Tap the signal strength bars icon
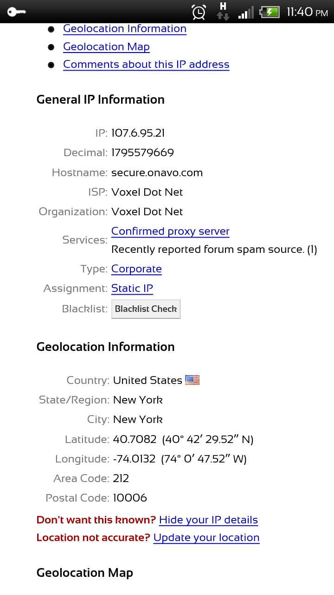334x595 pixels. (x=246, y=13)
